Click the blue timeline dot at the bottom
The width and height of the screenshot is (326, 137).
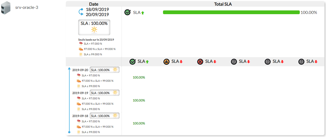pyautogui.click(x=69, y=132)
